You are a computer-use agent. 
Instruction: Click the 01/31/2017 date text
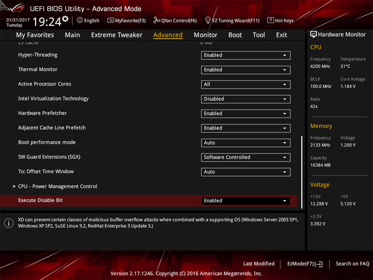18,20
